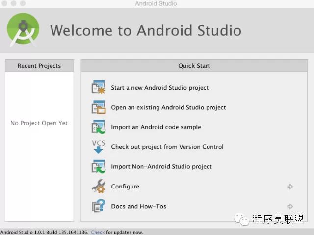Image resolution: width=314 pixels, height=235 pixels.
Task: Close the Android Studio window
Action: pyautogui.click(x=4, y=3)
